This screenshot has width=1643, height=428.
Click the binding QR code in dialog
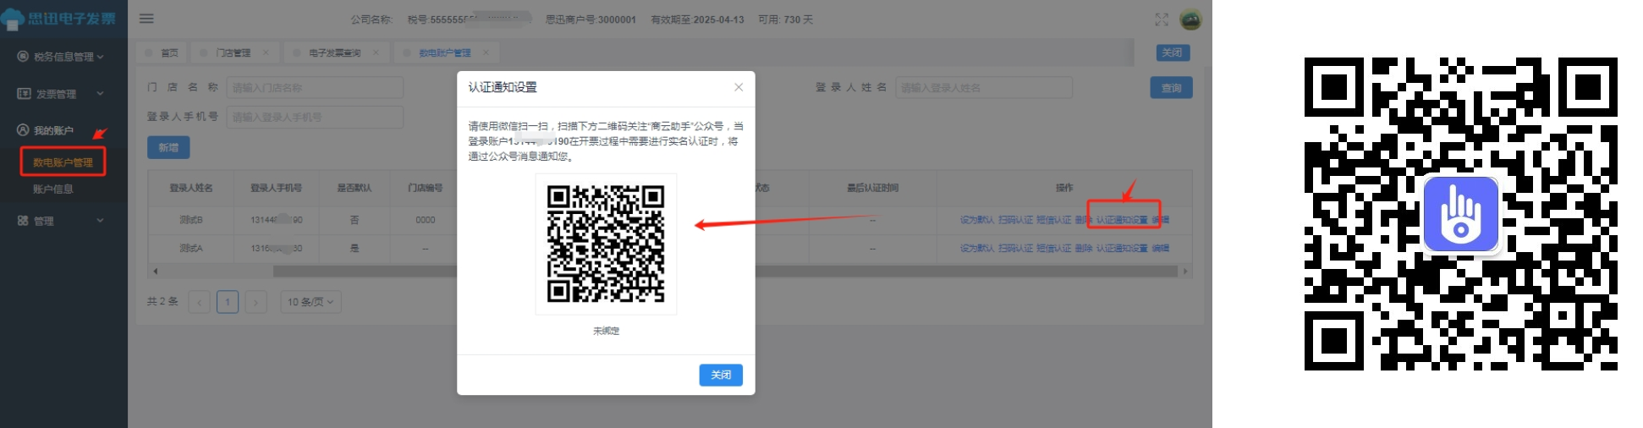click(606, 244)
